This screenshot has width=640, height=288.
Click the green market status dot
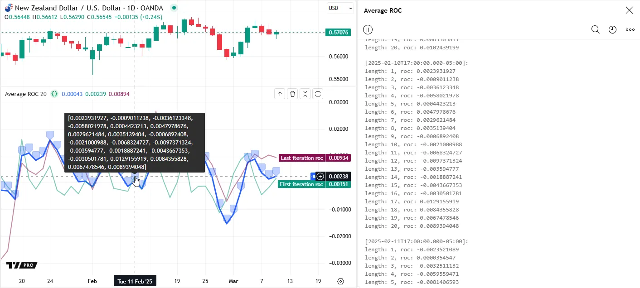pos(175,8)
